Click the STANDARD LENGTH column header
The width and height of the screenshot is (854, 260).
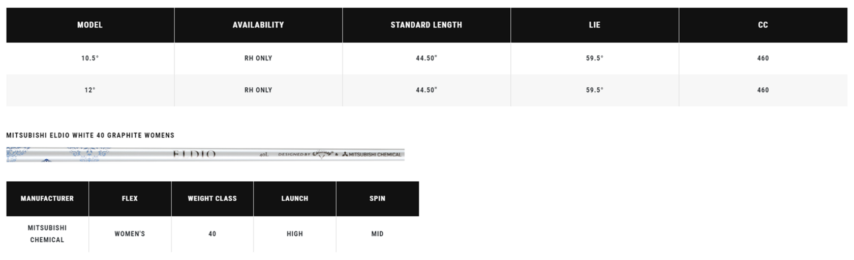pos(426,25)
